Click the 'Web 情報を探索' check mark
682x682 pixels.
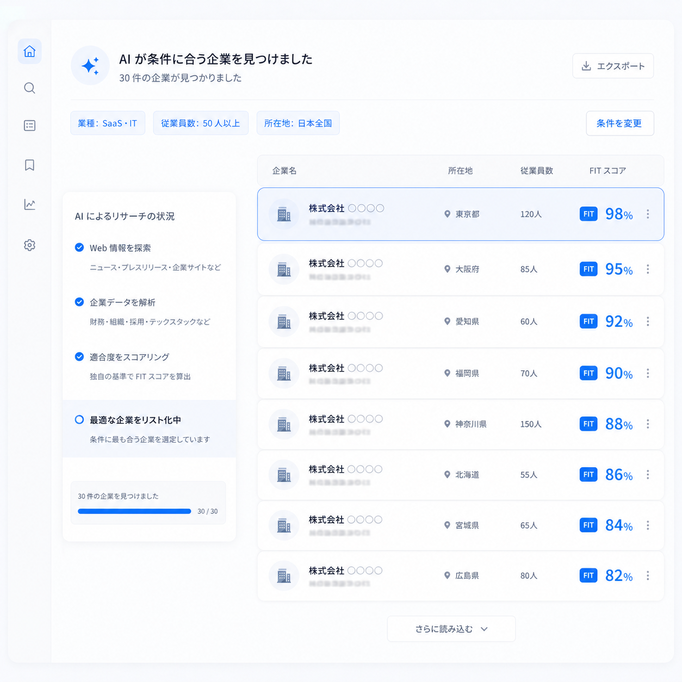click(79, 247)
